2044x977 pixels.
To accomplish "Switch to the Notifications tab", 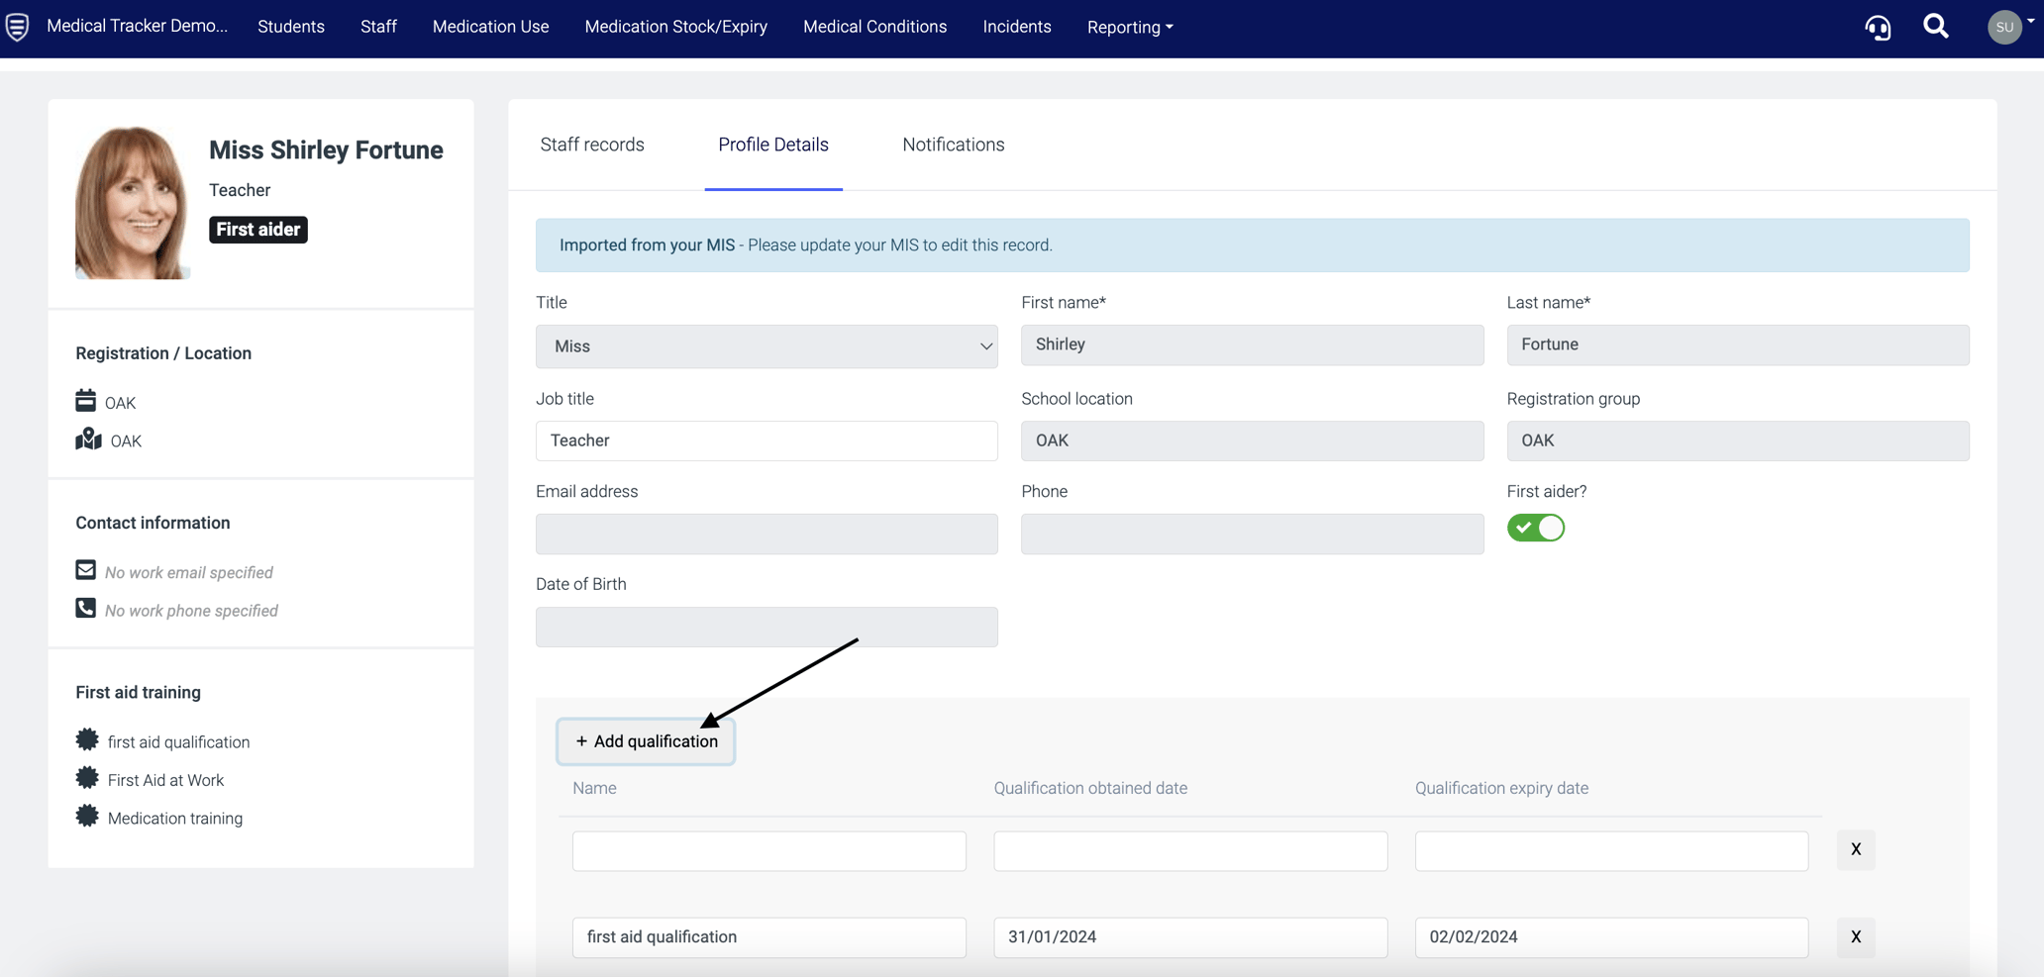I will tap(954, 145).
